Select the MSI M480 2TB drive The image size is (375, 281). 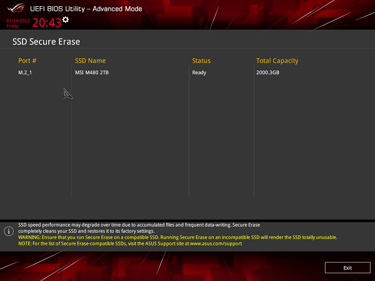(91, 73)
